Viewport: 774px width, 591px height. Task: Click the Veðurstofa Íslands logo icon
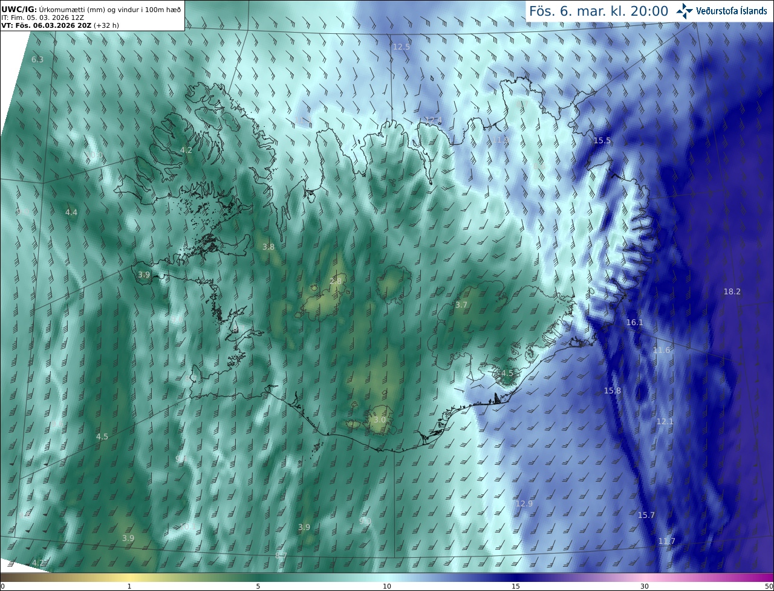click(685, 11)
